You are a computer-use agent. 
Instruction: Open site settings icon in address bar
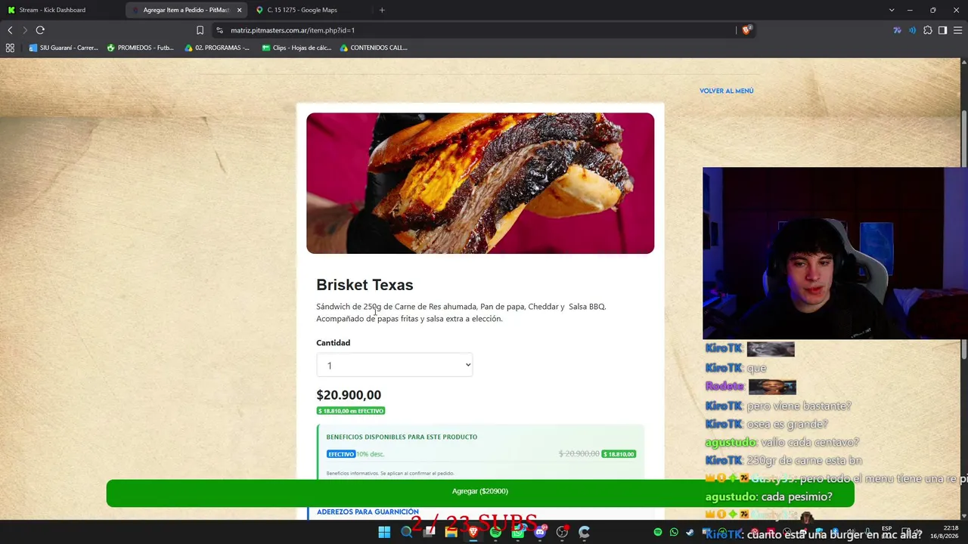point(219,30)
